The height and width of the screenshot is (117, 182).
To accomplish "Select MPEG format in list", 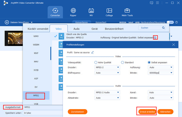I will coord(36,96).
